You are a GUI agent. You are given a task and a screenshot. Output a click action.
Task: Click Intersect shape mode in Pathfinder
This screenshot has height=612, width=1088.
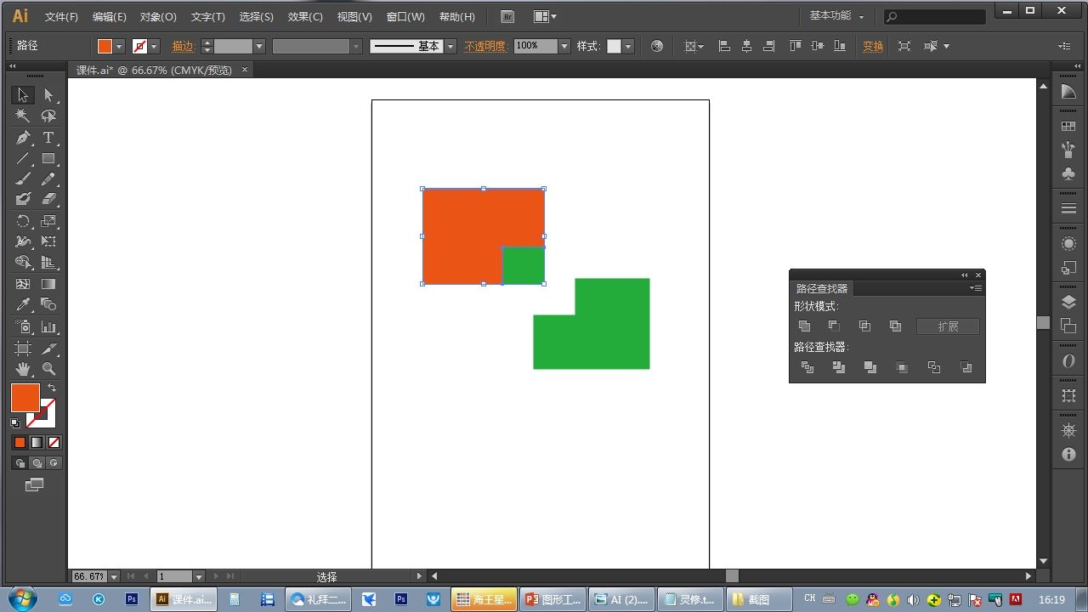[x=864, y=326]
